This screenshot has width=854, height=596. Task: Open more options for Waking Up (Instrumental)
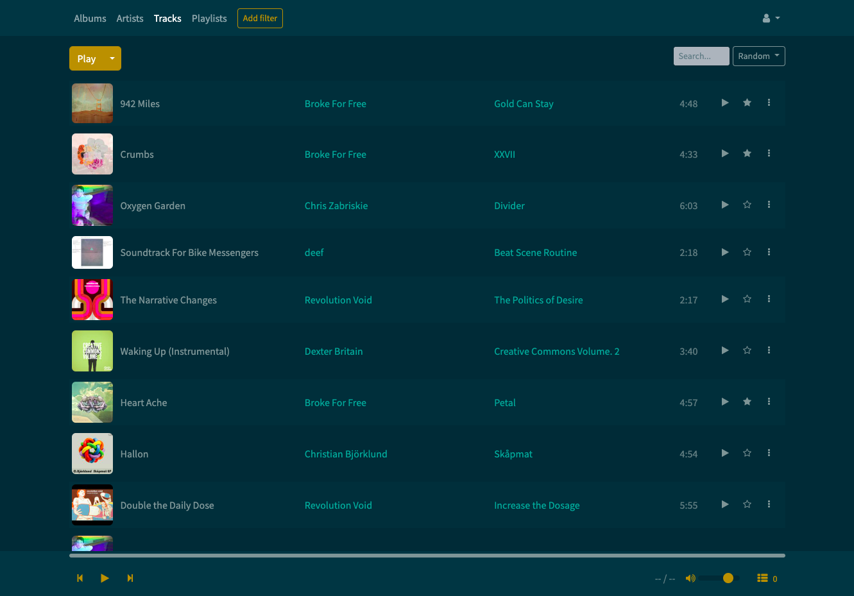[x=769, y=350]
